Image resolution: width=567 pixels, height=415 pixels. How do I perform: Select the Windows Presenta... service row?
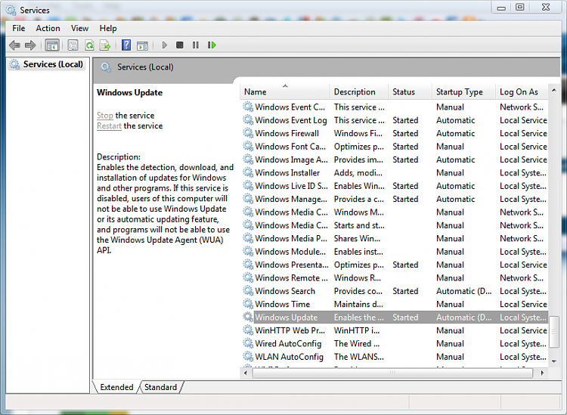(395, 265)
